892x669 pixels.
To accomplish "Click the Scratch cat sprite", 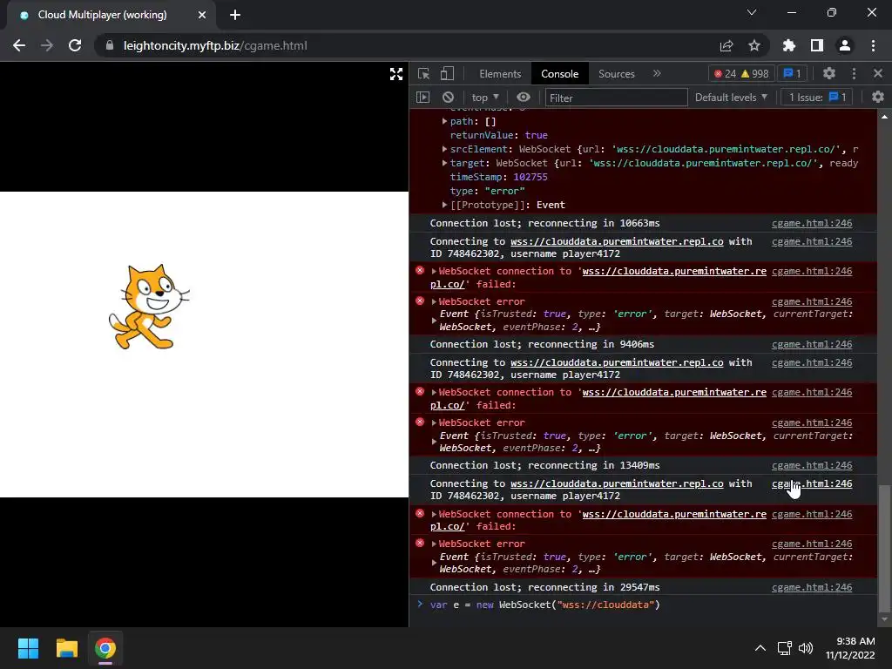I will [149, 307].
